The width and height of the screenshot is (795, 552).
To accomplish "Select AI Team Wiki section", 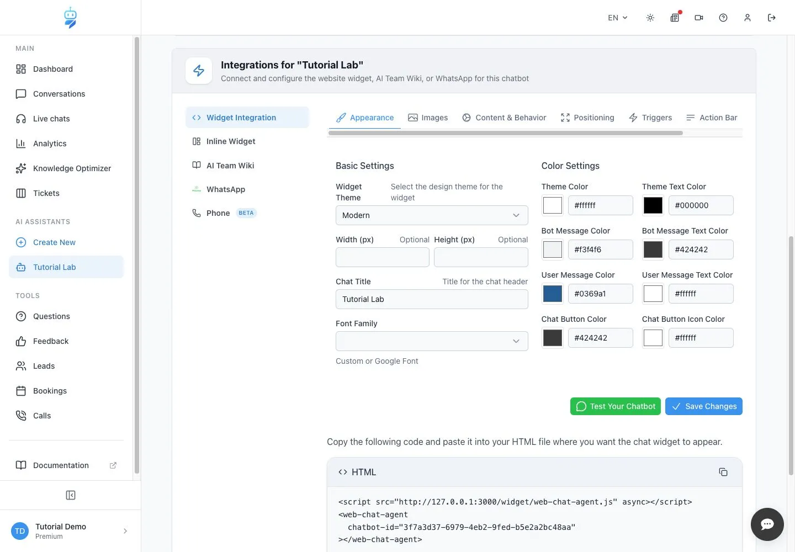I will (247, 166).
